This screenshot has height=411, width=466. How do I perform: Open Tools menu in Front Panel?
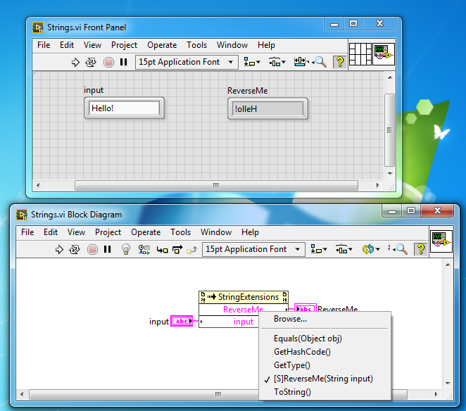point(196,45)
